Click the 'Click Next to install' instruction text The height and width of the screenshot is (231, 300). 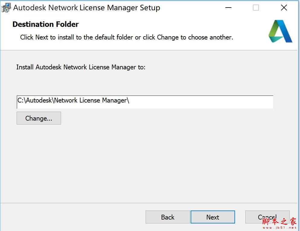pyautogui.click(x=126, y=37)
